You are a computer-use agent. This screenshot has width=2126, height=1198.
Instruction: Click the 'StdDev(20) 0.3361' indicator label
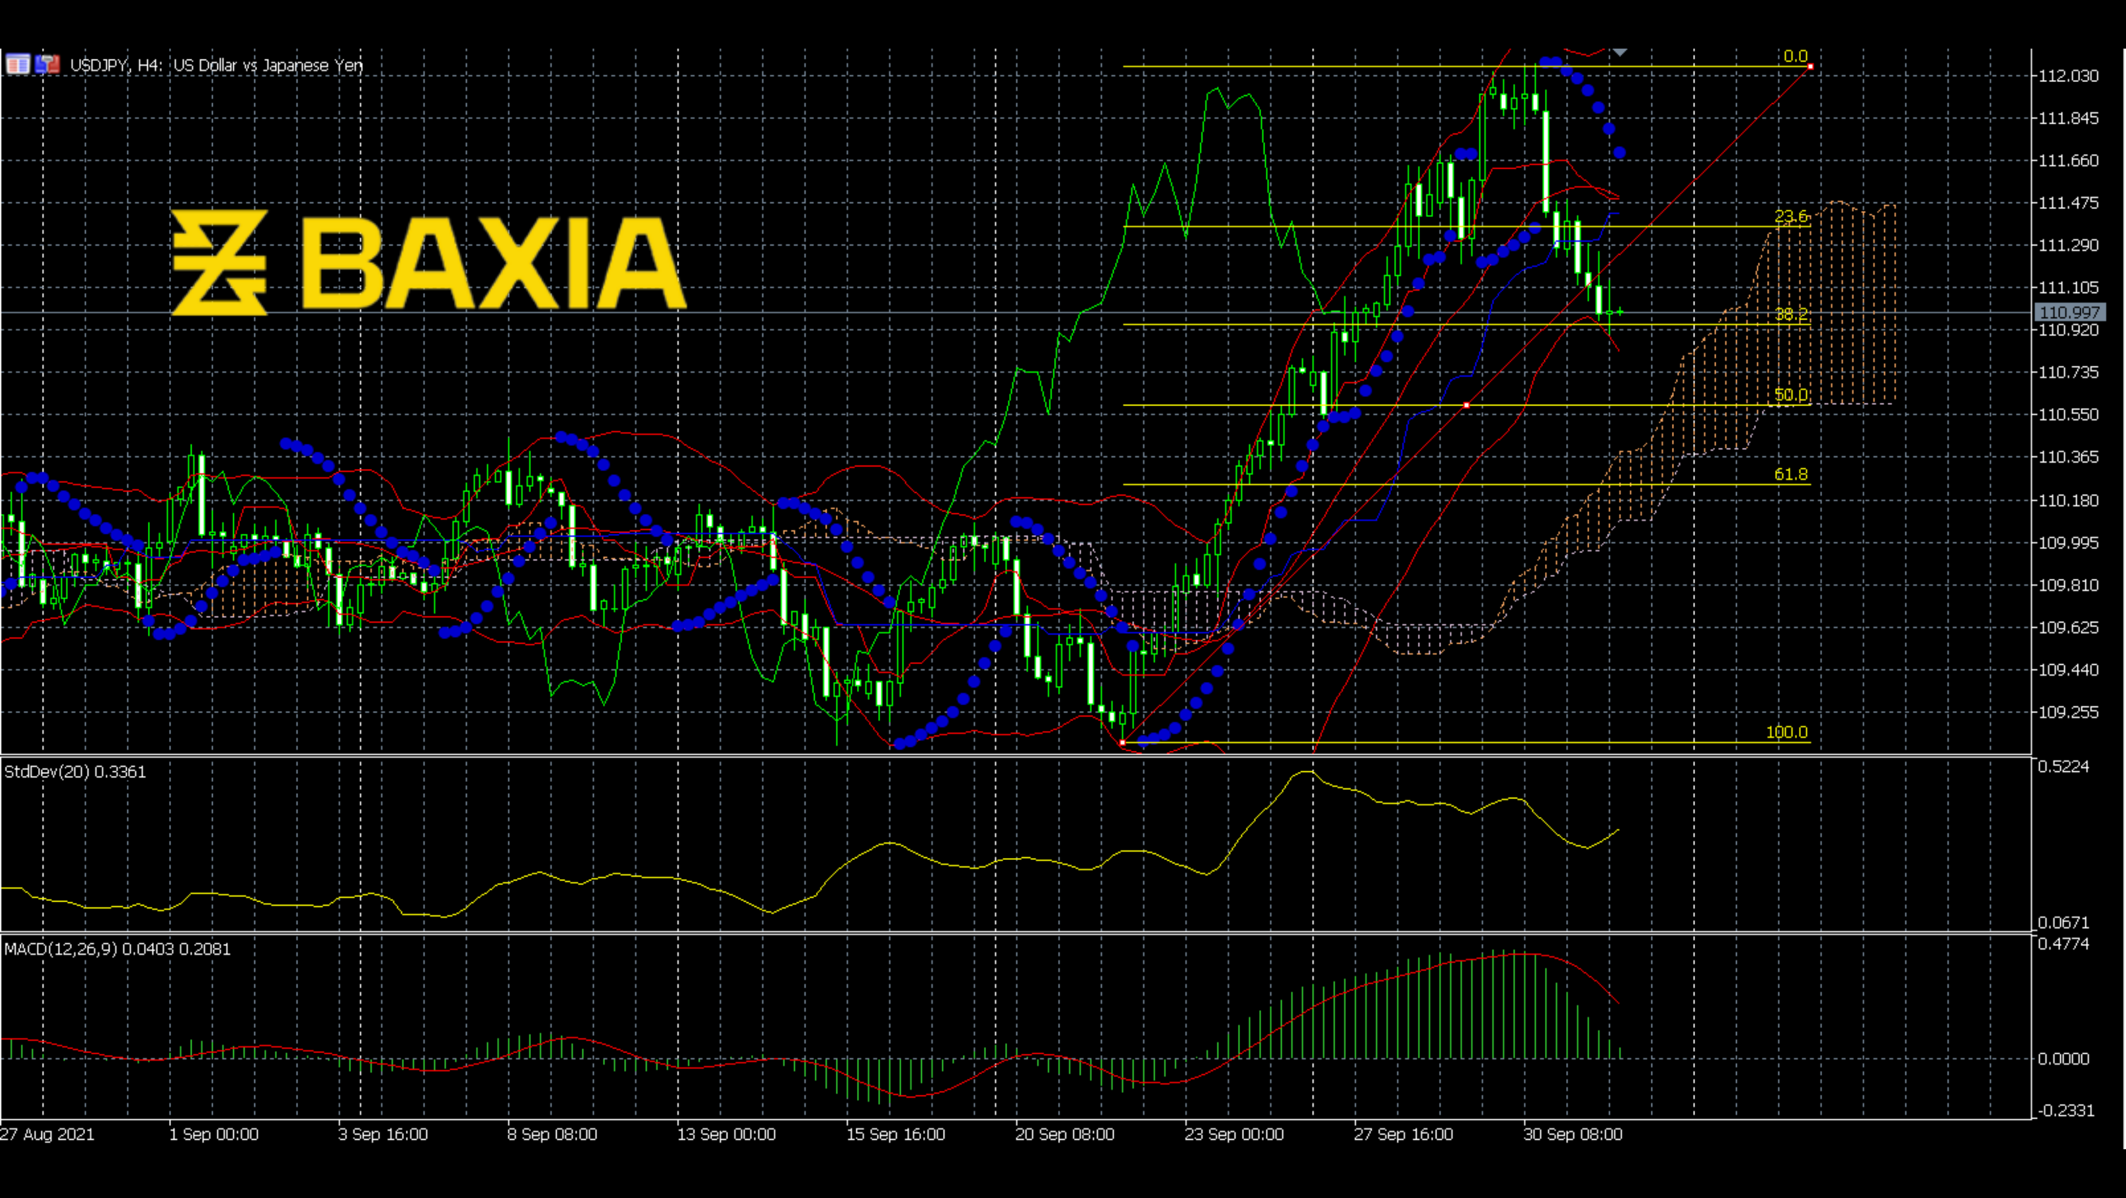click(x=75, y=772)
